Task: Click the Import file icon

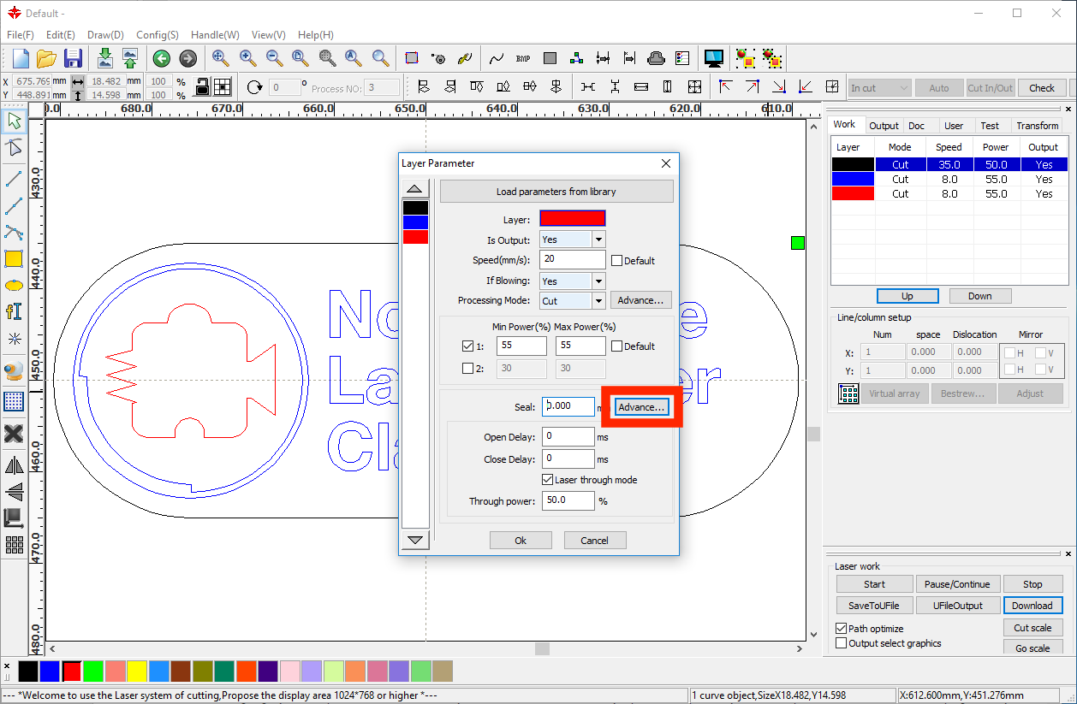Action: 104,58
